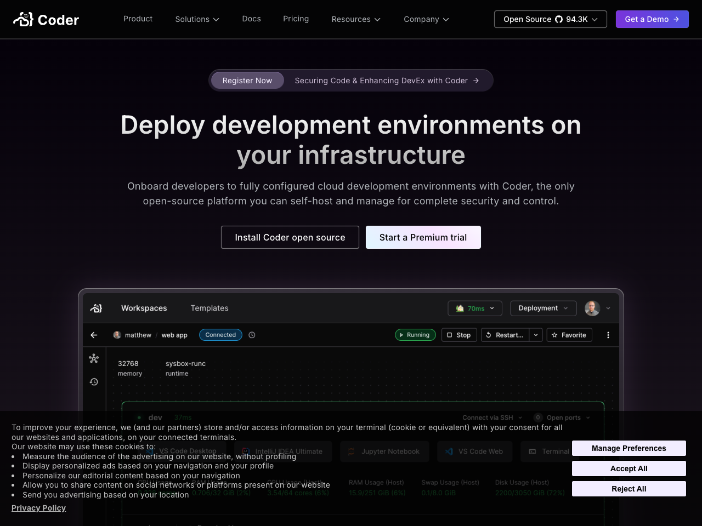The height and width of the screenshot is (526, 702).
Task: Click the clock icon next to Connected
Action: pos(252,335)
